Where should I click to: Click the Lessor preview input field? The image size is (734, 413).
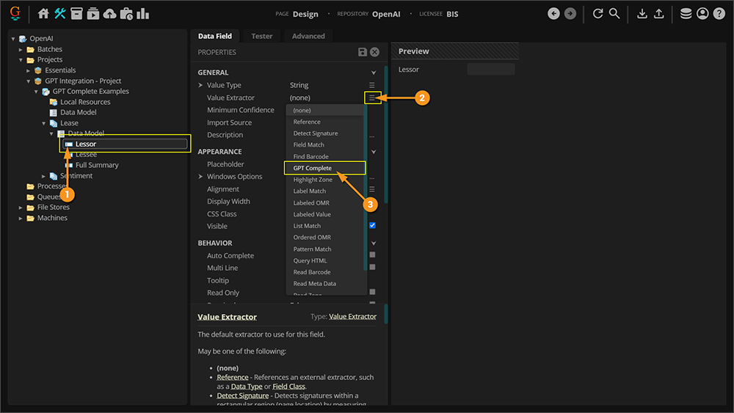[x=490, y=70]
